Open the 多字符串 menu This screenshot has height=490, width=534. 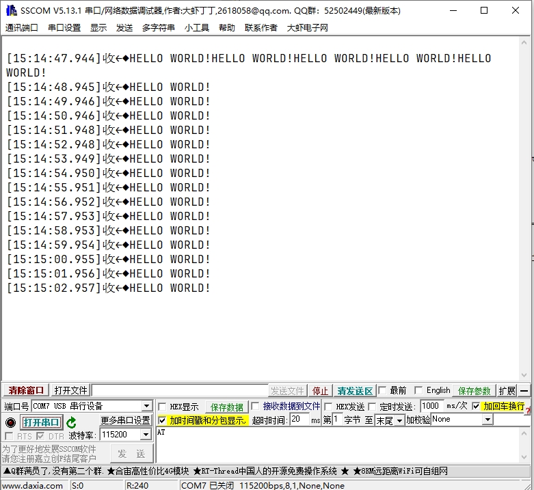159,27
